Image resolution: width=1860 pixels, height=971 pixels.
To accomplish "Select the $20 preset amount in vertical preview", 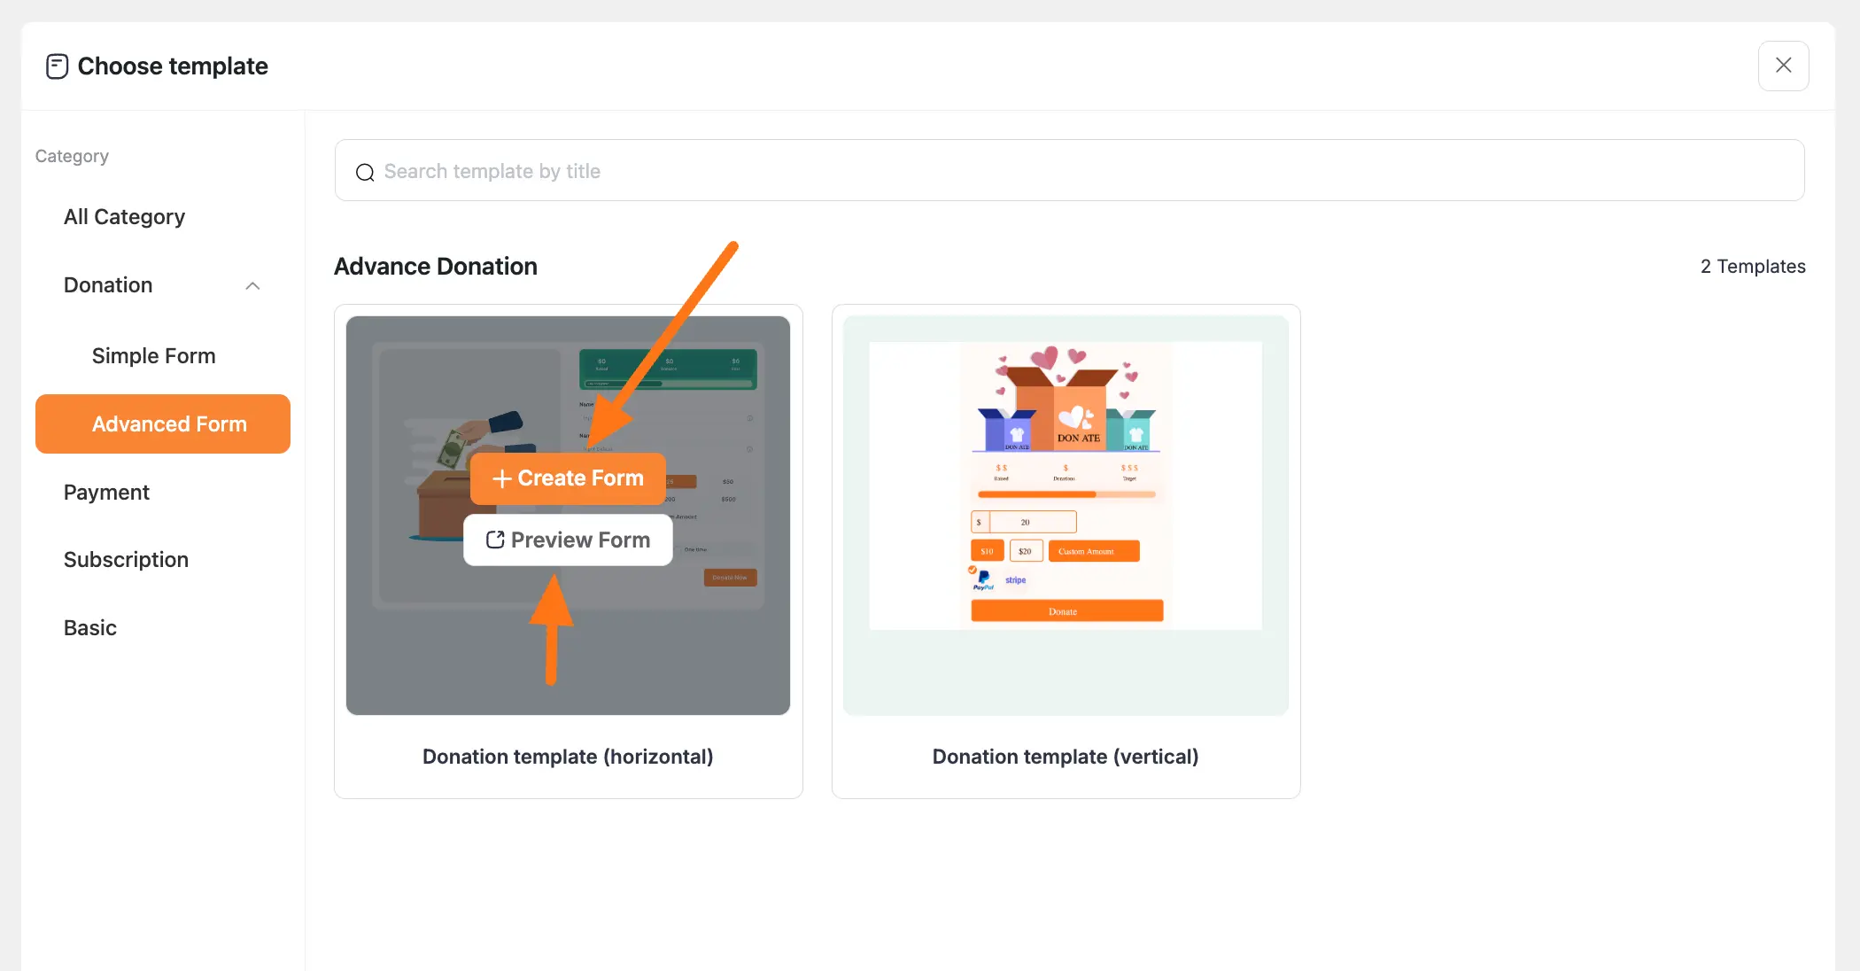I will (x=1027, y=550).
